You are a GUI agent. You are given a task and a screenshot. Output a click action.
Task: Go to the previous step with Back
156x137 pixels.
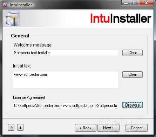[x=86, y=128]
